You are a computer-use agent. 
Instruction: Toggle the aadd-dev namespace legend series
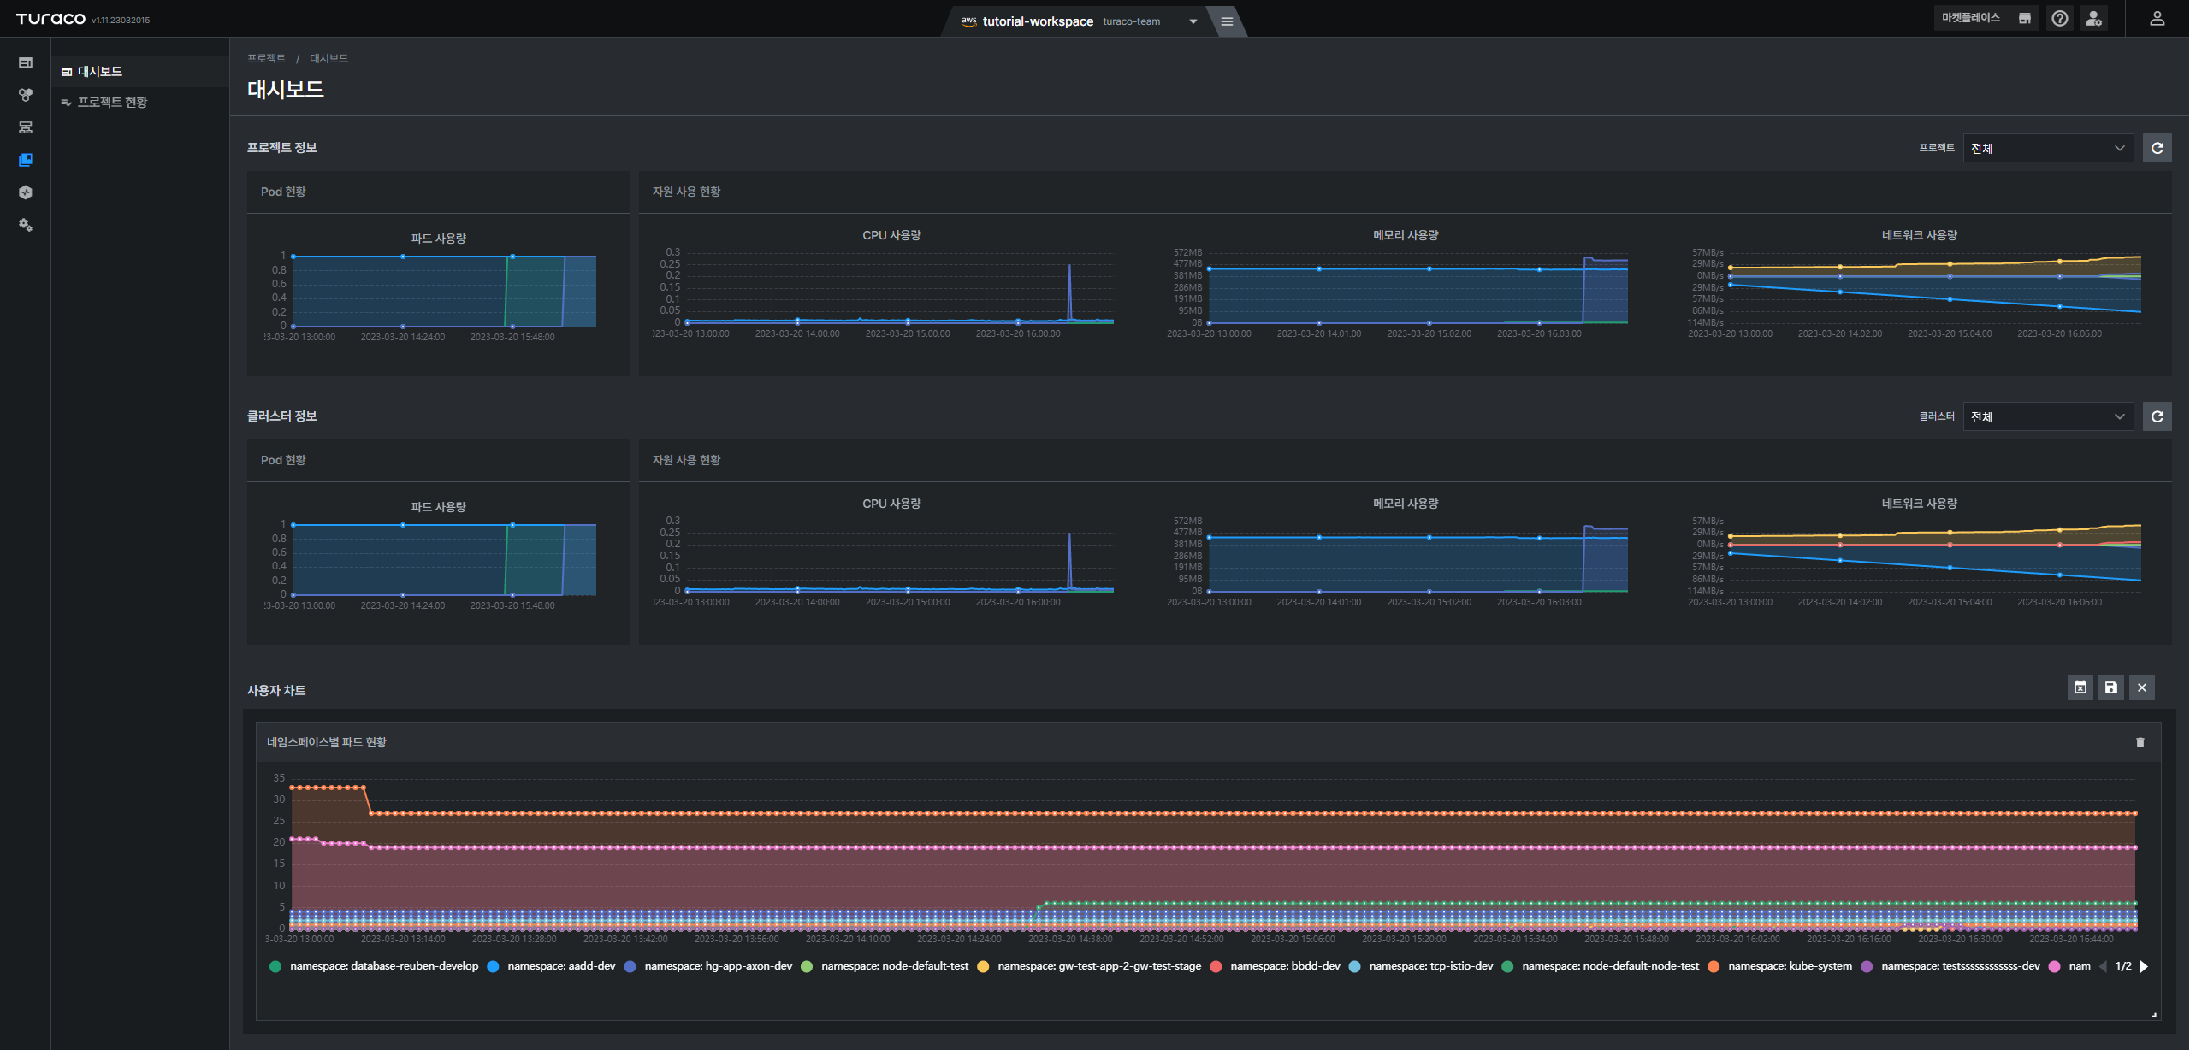click(551, 966)
